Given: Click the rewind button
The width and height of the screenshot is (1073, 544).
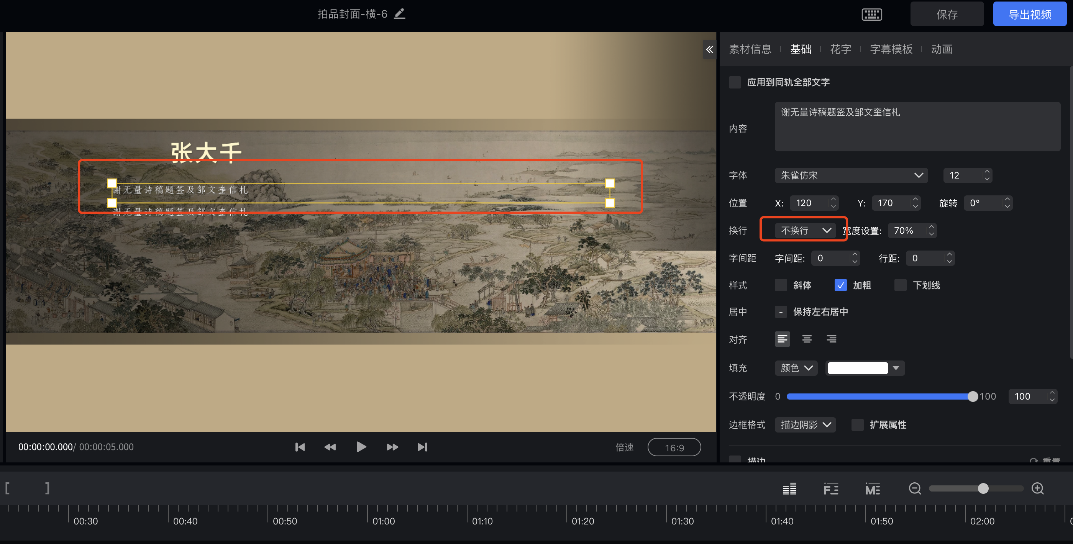Looking at the screenshot, I should 330,447.
